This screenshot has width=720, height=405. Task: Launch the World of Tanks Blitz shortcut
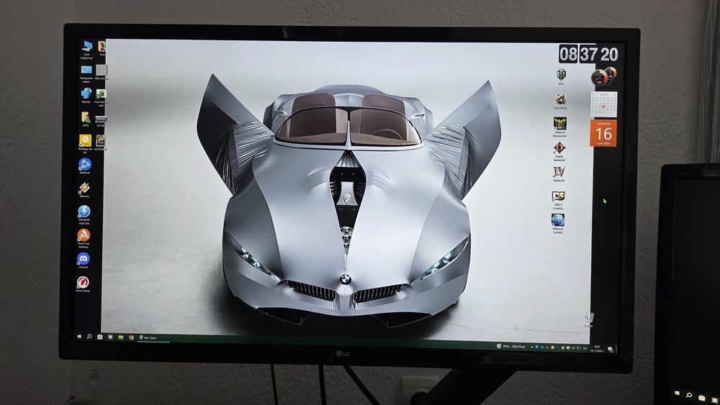[560, 99]
